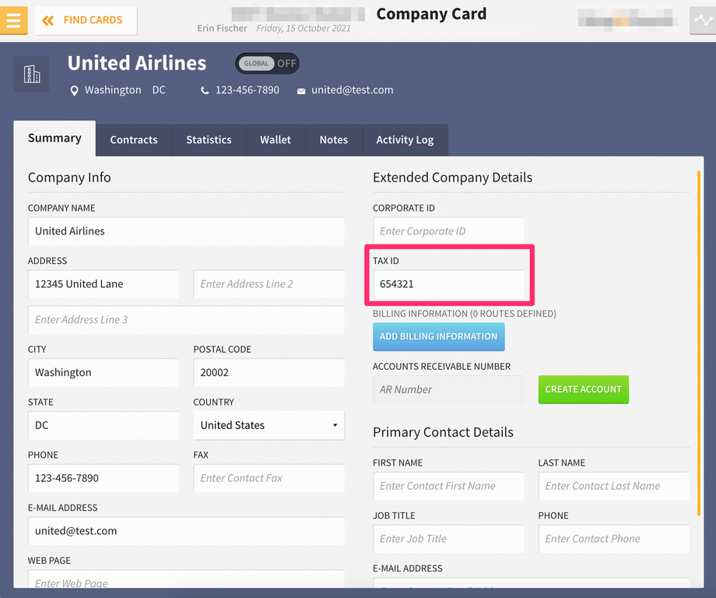Go back to Find Cards

[x=86, y=20]
